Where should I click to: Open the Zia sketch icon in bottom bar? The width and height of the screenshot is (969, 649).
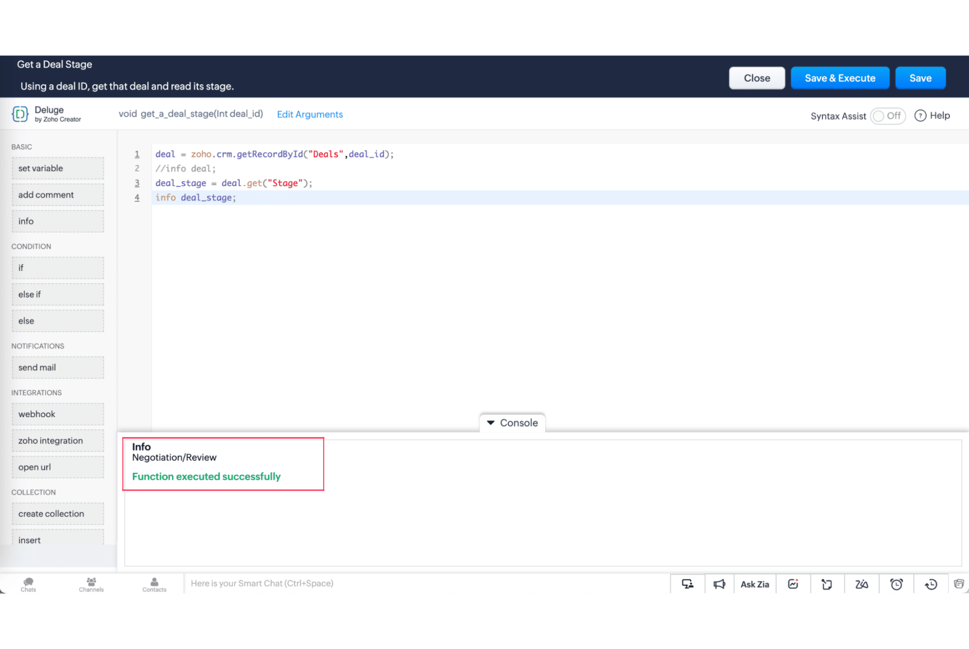(x=862, y=584)
